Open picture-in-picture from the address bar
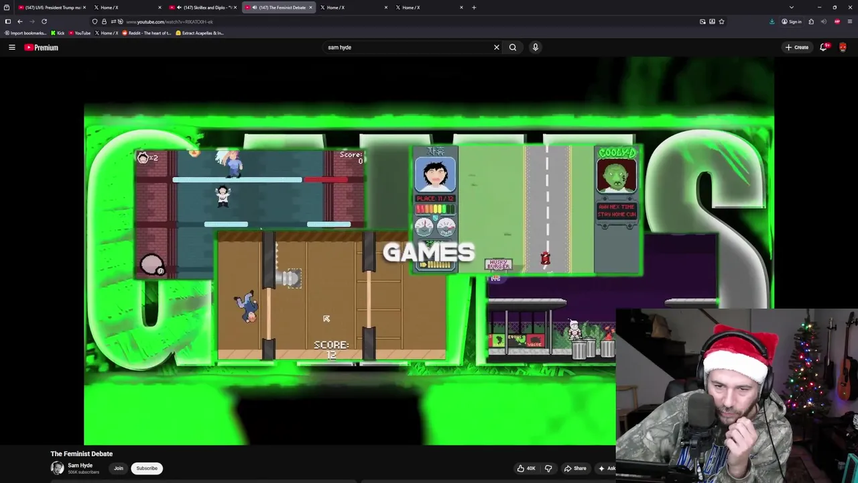This screenshot has height=483, width=858. pyautogui.click(x=702, y=21)
